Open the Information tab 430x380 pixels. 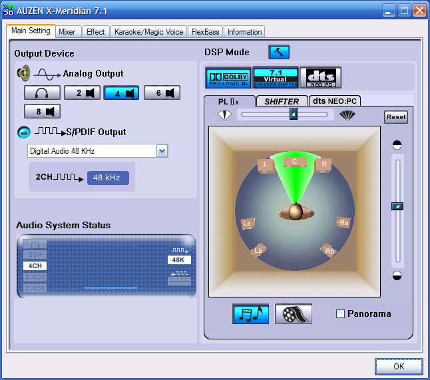pyautogui.click(x=244, y=32)
